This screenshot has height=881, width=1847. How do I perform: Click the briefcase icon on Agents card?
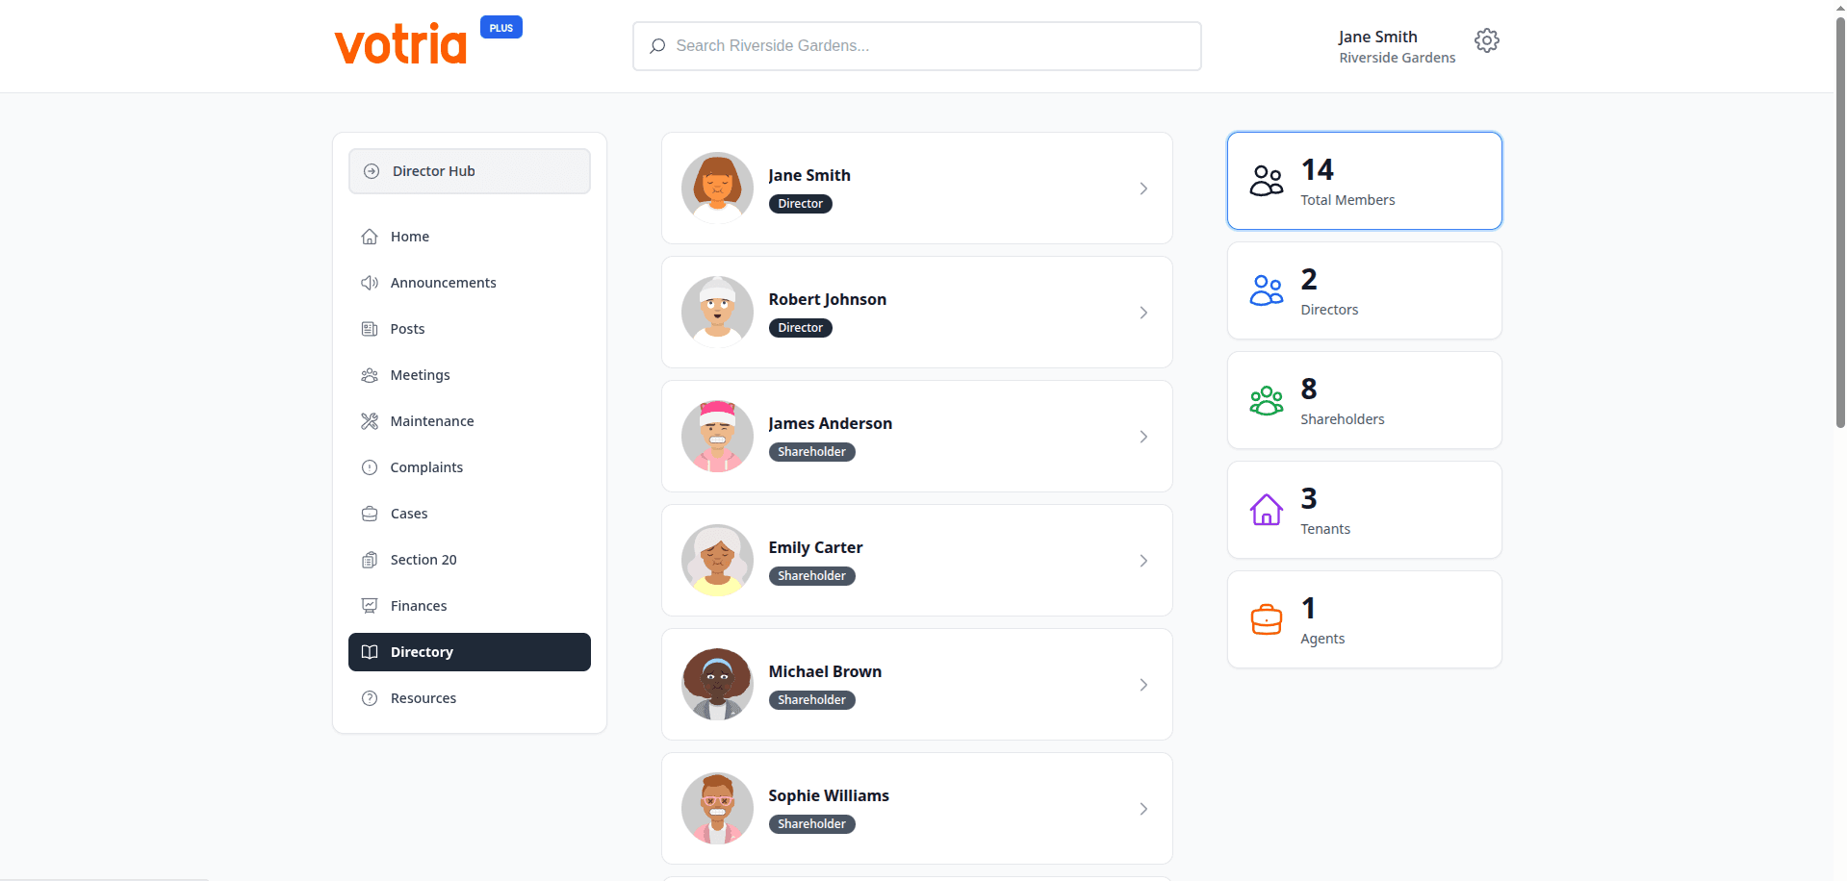tap(1266, 619)
